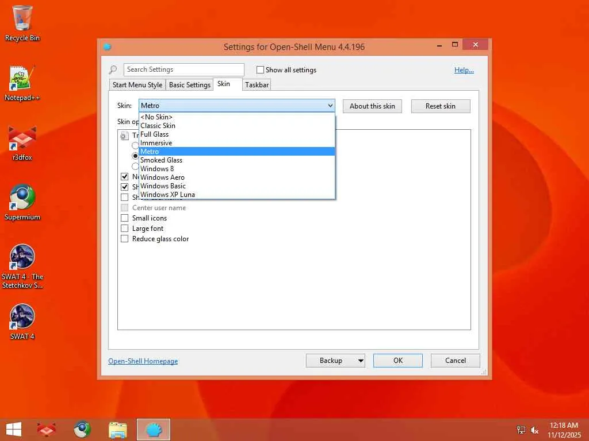Click the muted volume tray icon
This screenshot has width=589, height=441.
534,430
